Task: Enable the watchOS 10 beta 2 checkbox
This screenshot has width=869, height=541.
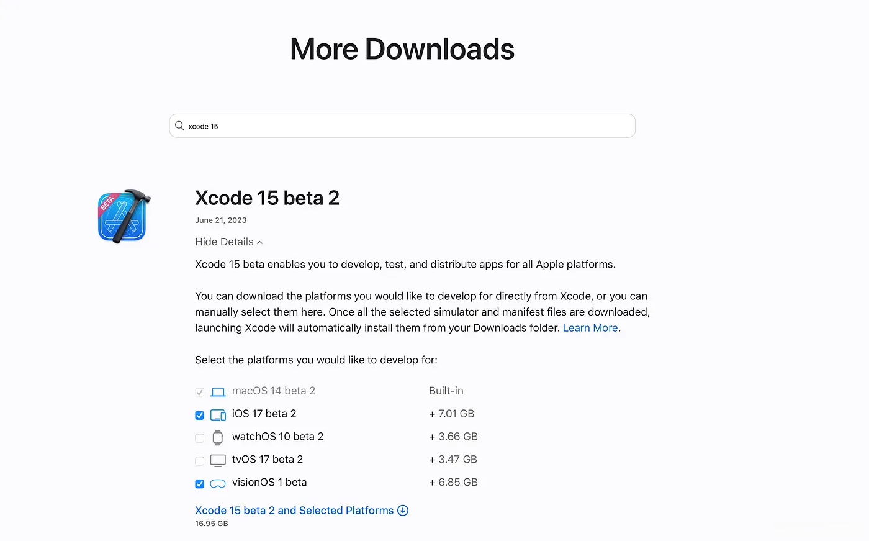Action: point(199,438)
